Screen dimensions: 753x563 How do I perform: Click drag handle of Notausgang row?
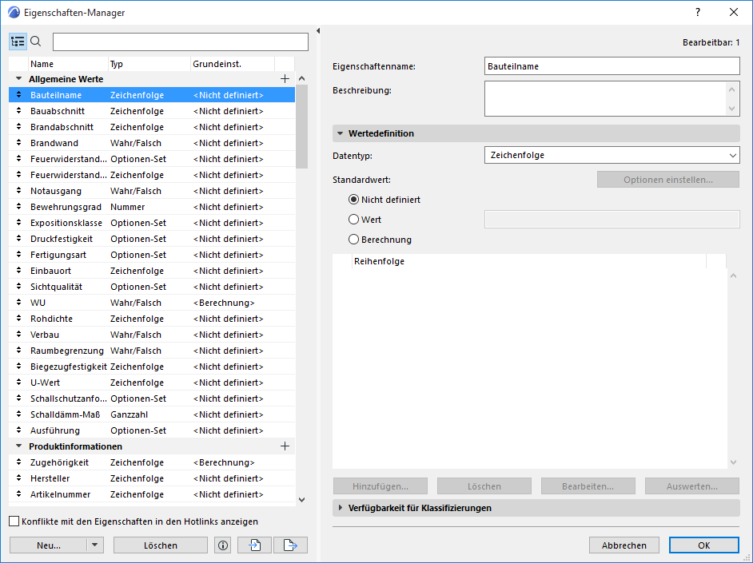18,191
